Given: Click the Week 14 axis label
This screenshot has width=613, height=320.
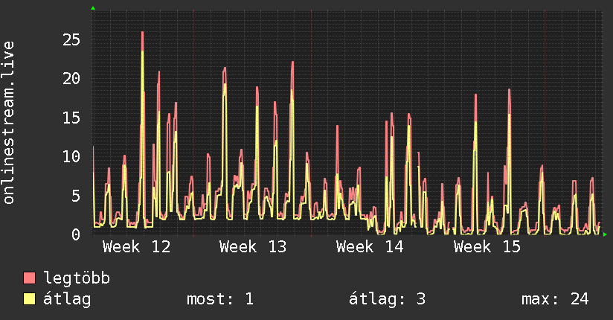Looking at the screenshot, I should [x=370, y=247].
